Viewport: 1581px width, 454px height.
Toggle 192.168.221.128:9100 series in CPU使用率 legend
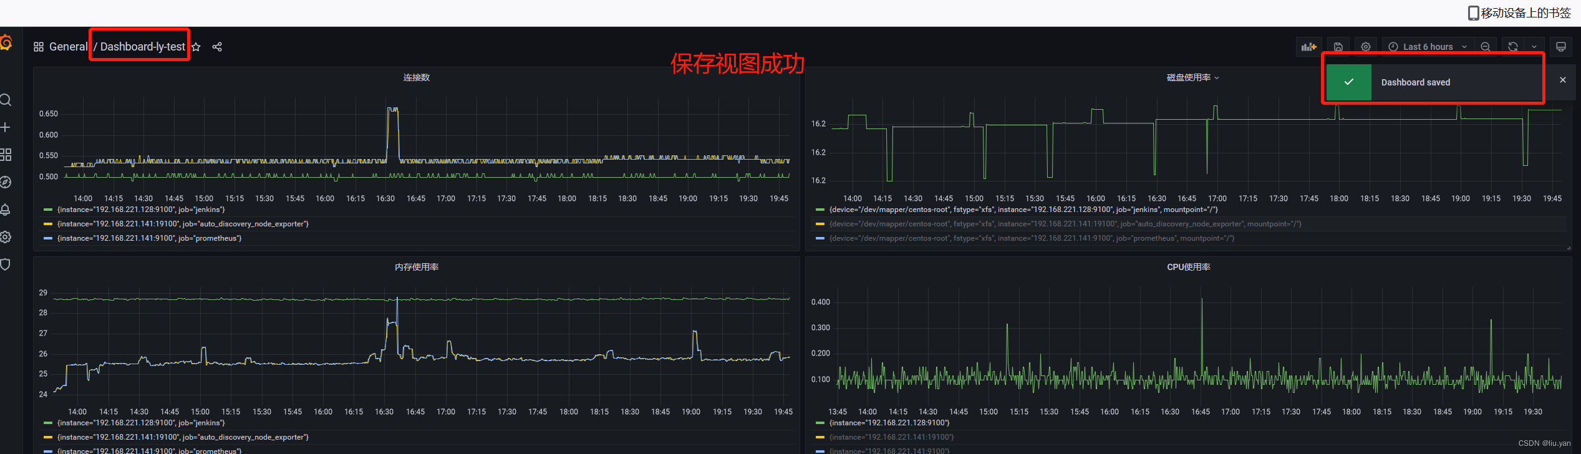click(889, 423)
